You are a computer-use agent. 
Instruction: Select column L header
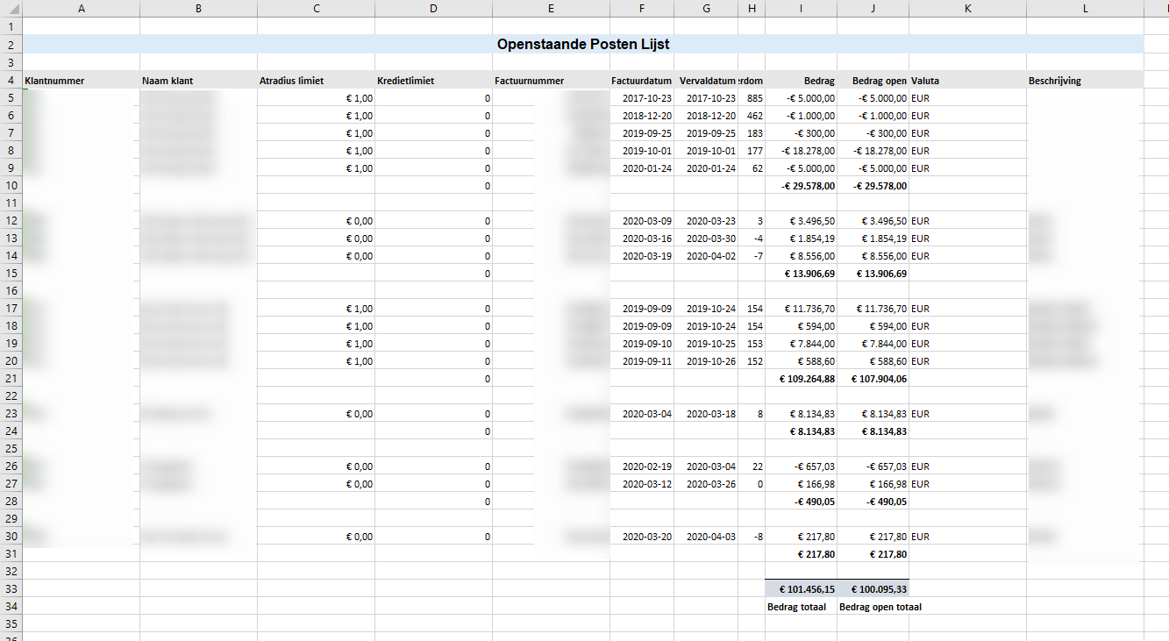click(1086, 9)
